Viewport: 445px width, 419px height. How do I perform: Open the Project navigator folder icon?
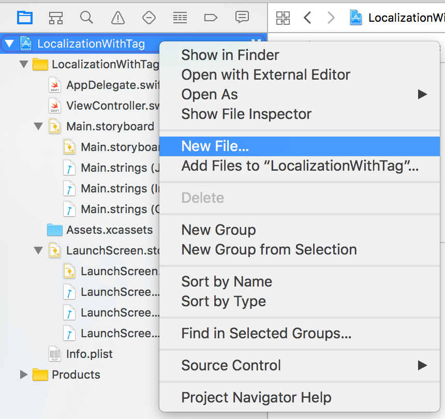(x=25, y=18)
